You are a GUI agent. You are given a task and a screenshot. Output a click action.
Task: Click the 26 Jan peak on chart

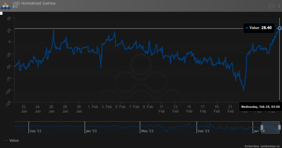coord(53,28)
